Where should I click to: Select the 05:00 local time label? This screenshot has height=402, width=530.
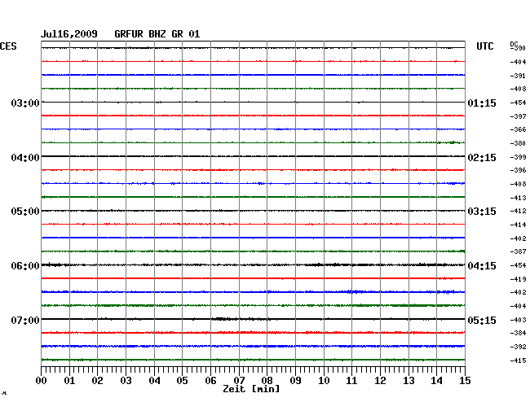pos(25,212)
